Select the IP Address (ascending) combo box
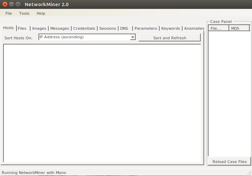 point(87,37)
